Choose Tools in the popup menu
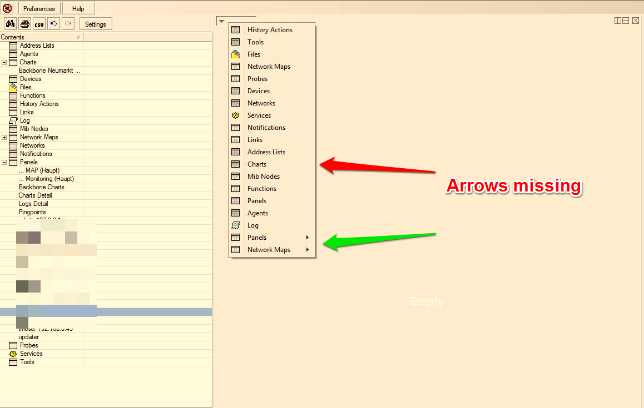Image resolution: width=644 pixels, height=408 pixels. (x=271, y=42)
